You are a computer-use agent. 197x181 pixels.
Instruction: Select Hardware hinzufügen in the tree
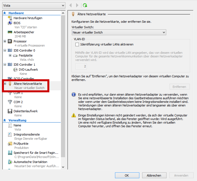pos(28,18)
